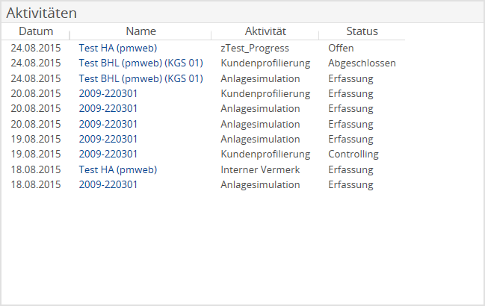Click the Abgeschlossen status cell
This screenshot has width=485, height=306.
click(x=362, y=63)
